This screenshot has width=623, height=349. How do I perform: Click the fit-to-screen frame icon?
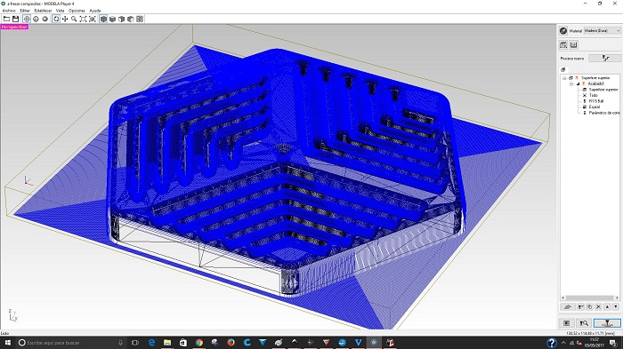tap(83, 19)
